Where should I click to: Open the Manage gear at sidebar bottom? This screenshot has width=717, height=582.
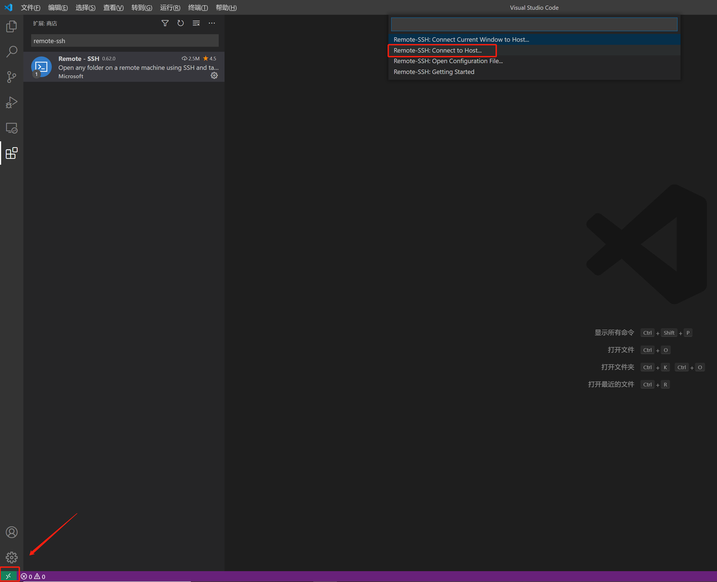tap(11, 557)
